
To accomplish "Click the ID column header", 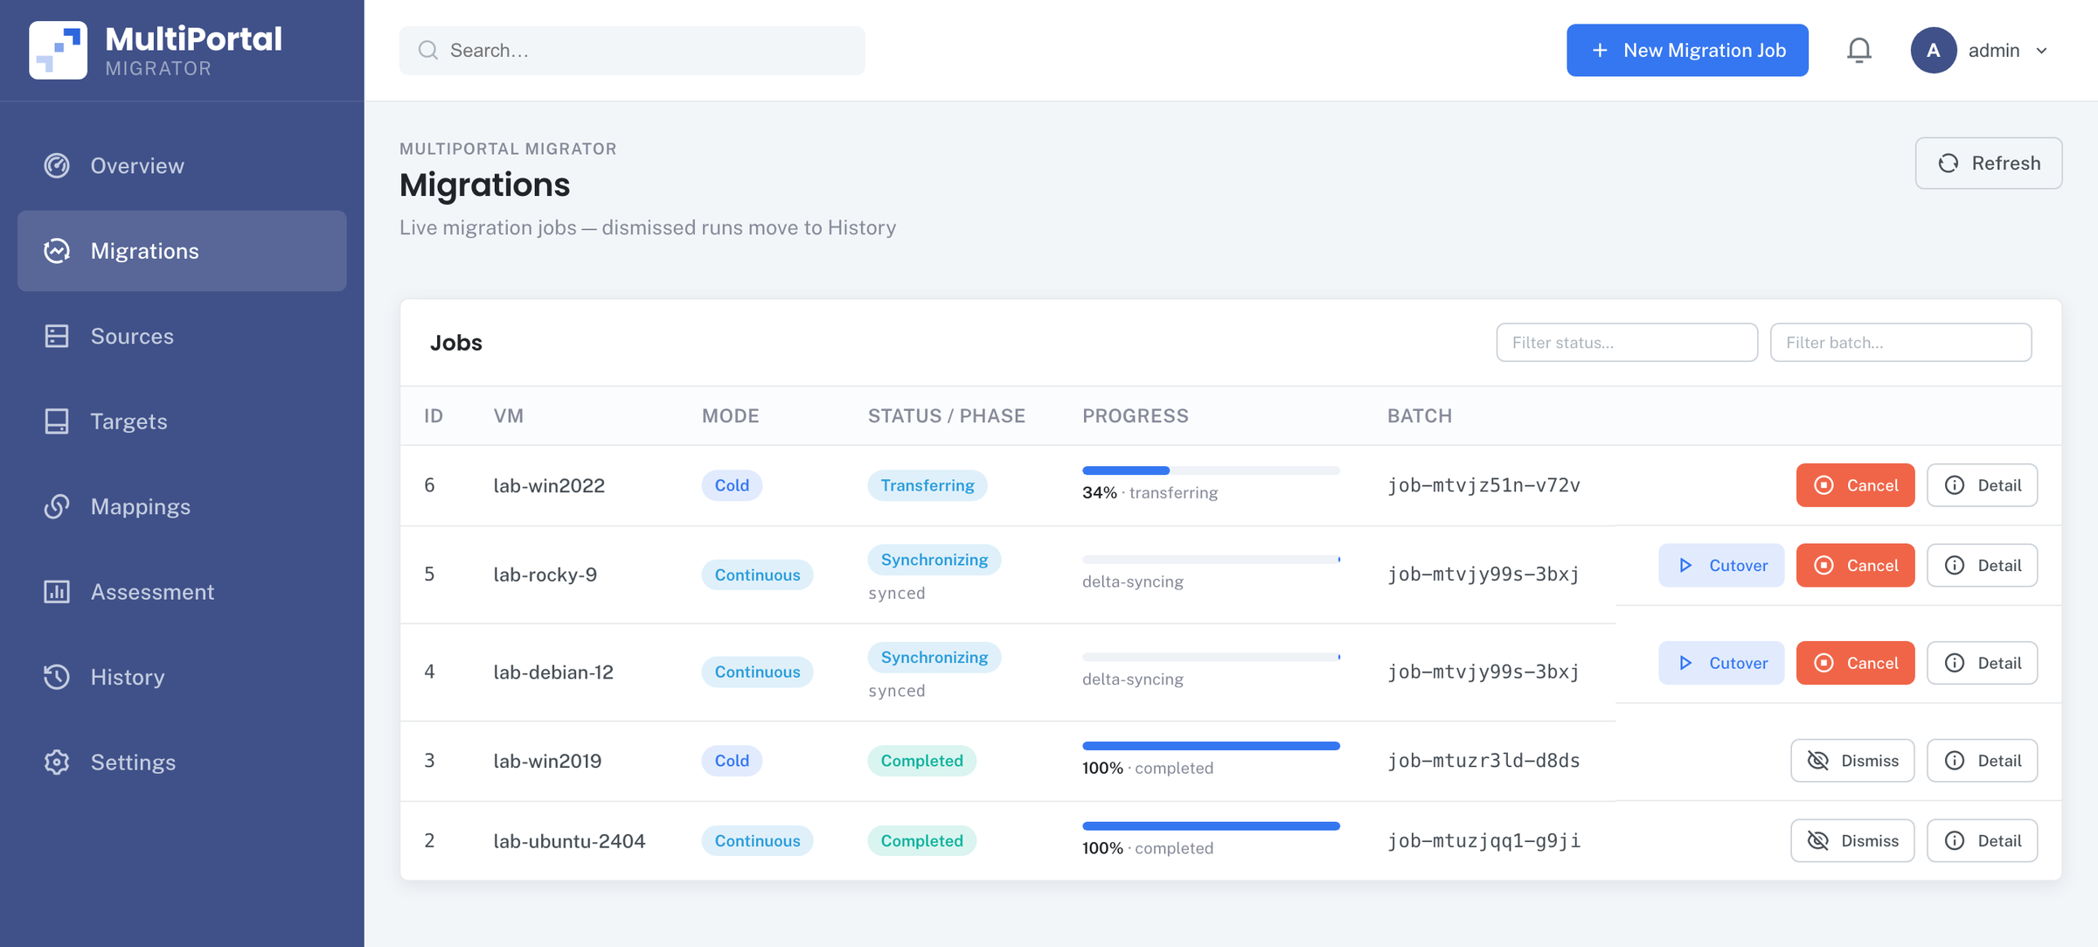I will click(434, 415).
